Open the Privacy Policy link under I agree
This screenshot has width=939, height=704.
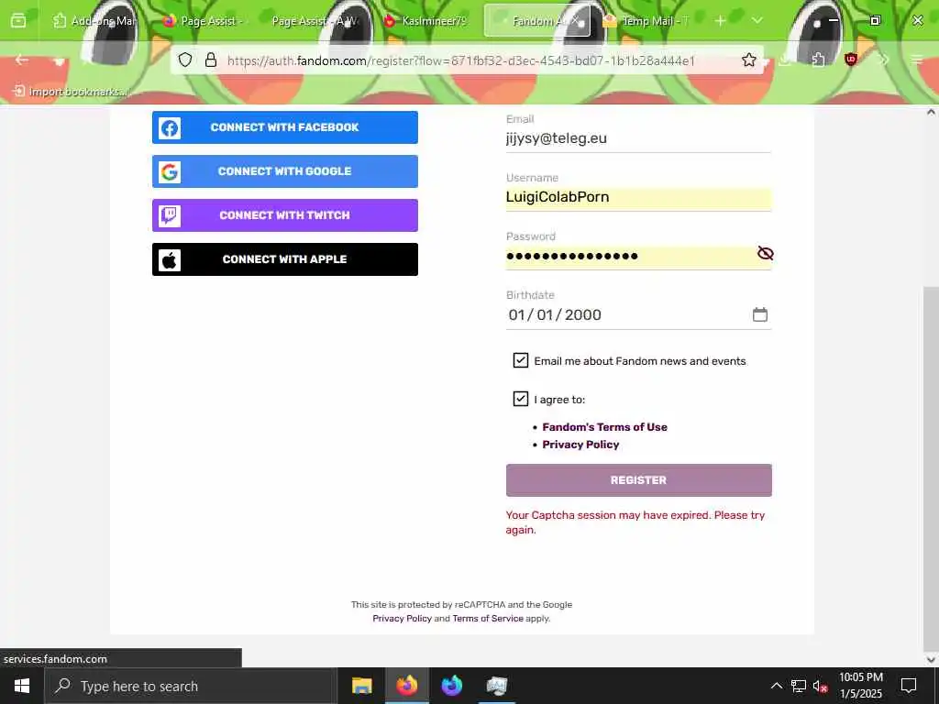[x=580, y=445]
